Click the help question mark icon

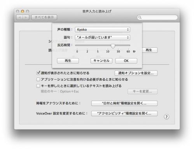tap(166, 117)
